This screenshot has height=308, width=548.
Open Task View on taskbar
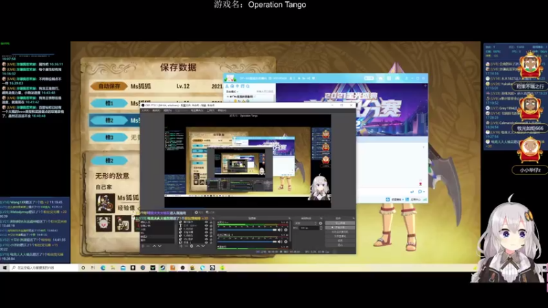92,268
